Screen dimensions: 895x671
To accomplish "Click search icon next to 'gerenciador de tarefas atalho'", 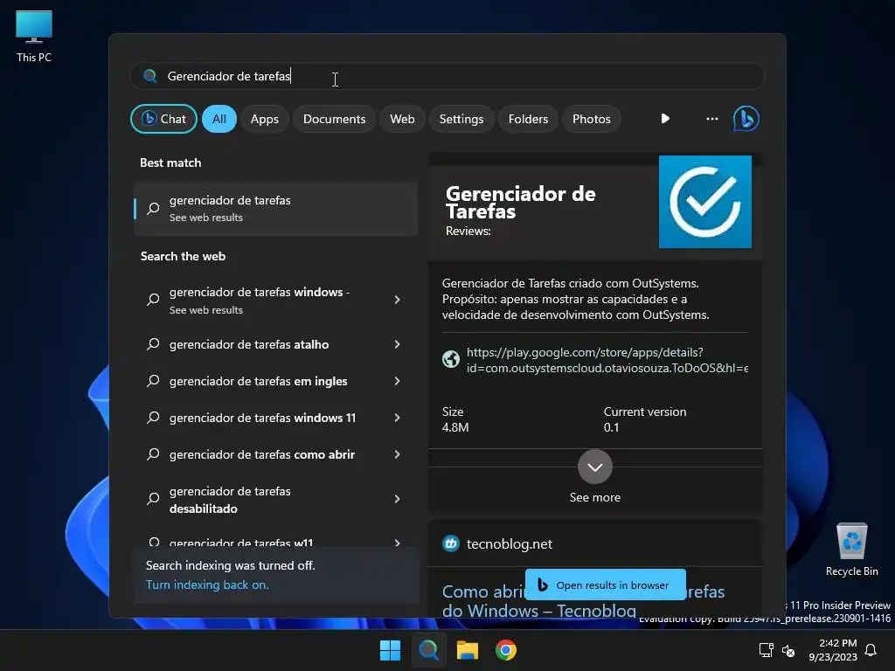I will [153, 344].
